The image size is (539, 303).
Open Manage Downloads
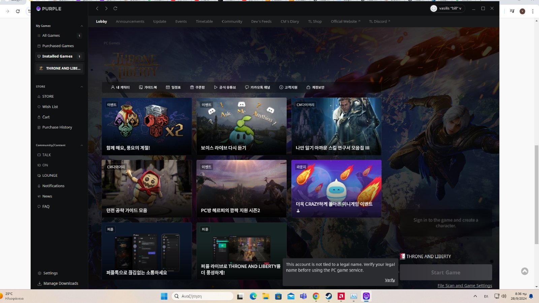tap(58, 283)
